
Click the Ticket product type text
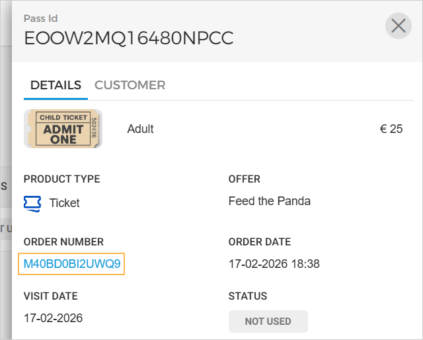64,203
